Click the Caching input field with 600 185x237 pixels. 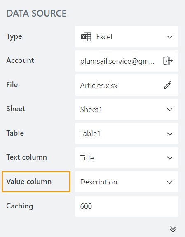click(126, 206)
